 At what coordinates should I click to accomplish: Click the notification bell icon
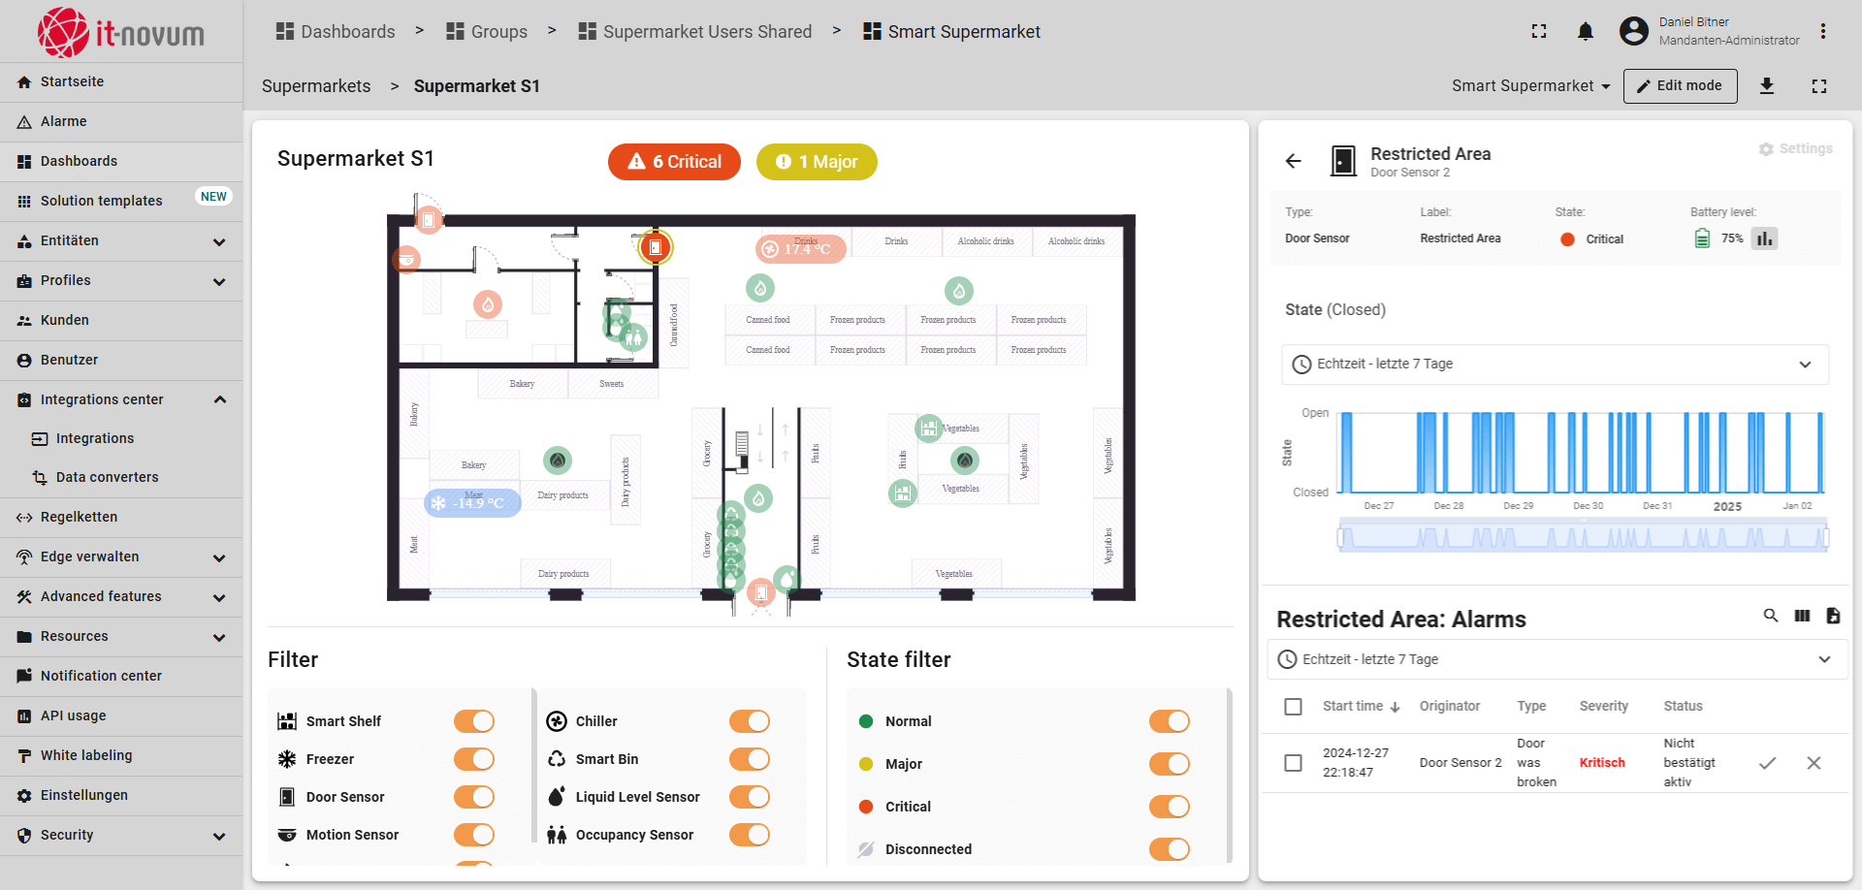[x=1585, y=32]
